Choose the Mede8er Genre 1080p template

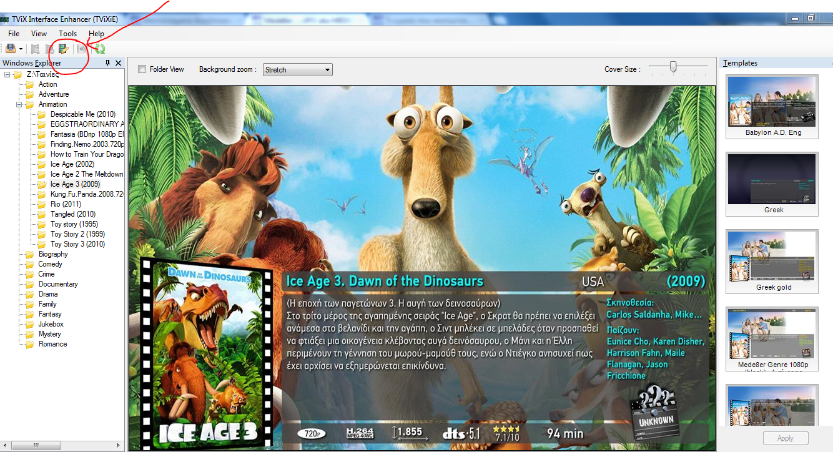[773, 339]
